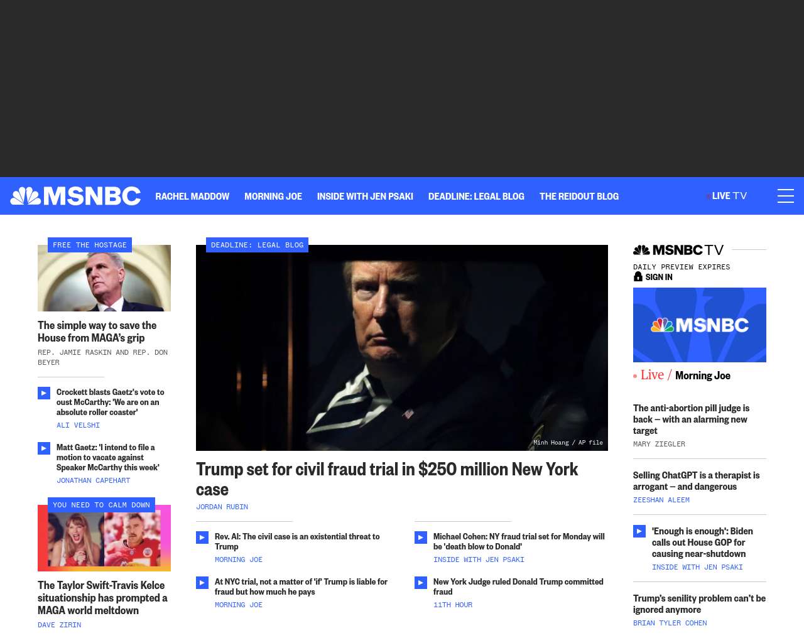
Task: Play the At NYC trial video icon
Action: coord(202,583)
